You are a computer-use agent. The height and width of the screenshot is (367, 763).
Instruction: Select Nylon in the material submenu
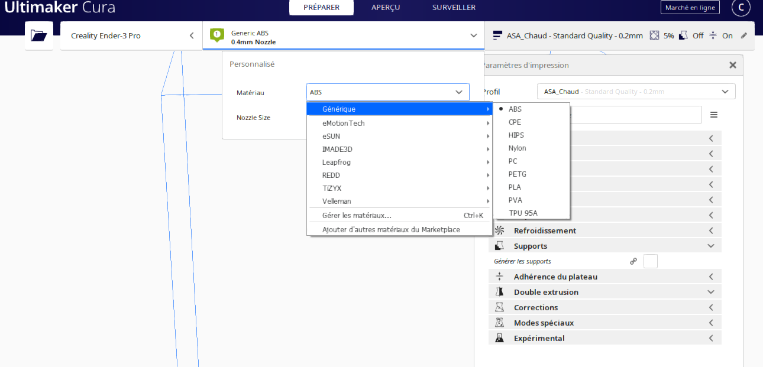[531, 148]
